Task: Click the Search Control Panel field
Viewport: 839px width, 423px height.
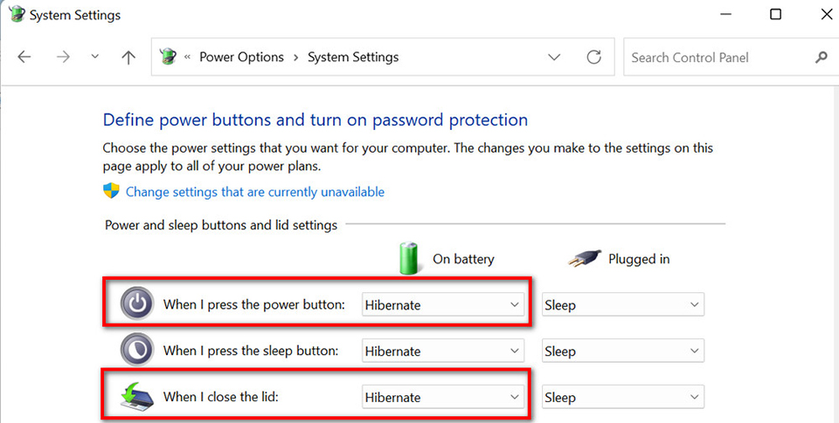Action: click(x=717, y=58)
